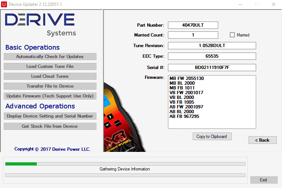
Task: Click the Copyright 2017 Derive Power LLC text
Action: tap(52, 149)
